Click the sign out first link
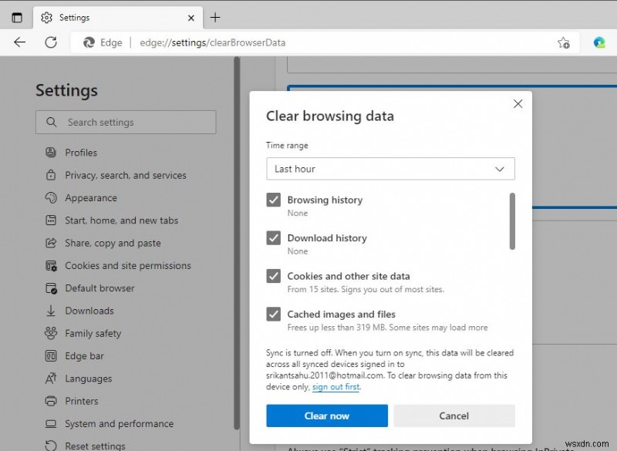 [336, 386]
